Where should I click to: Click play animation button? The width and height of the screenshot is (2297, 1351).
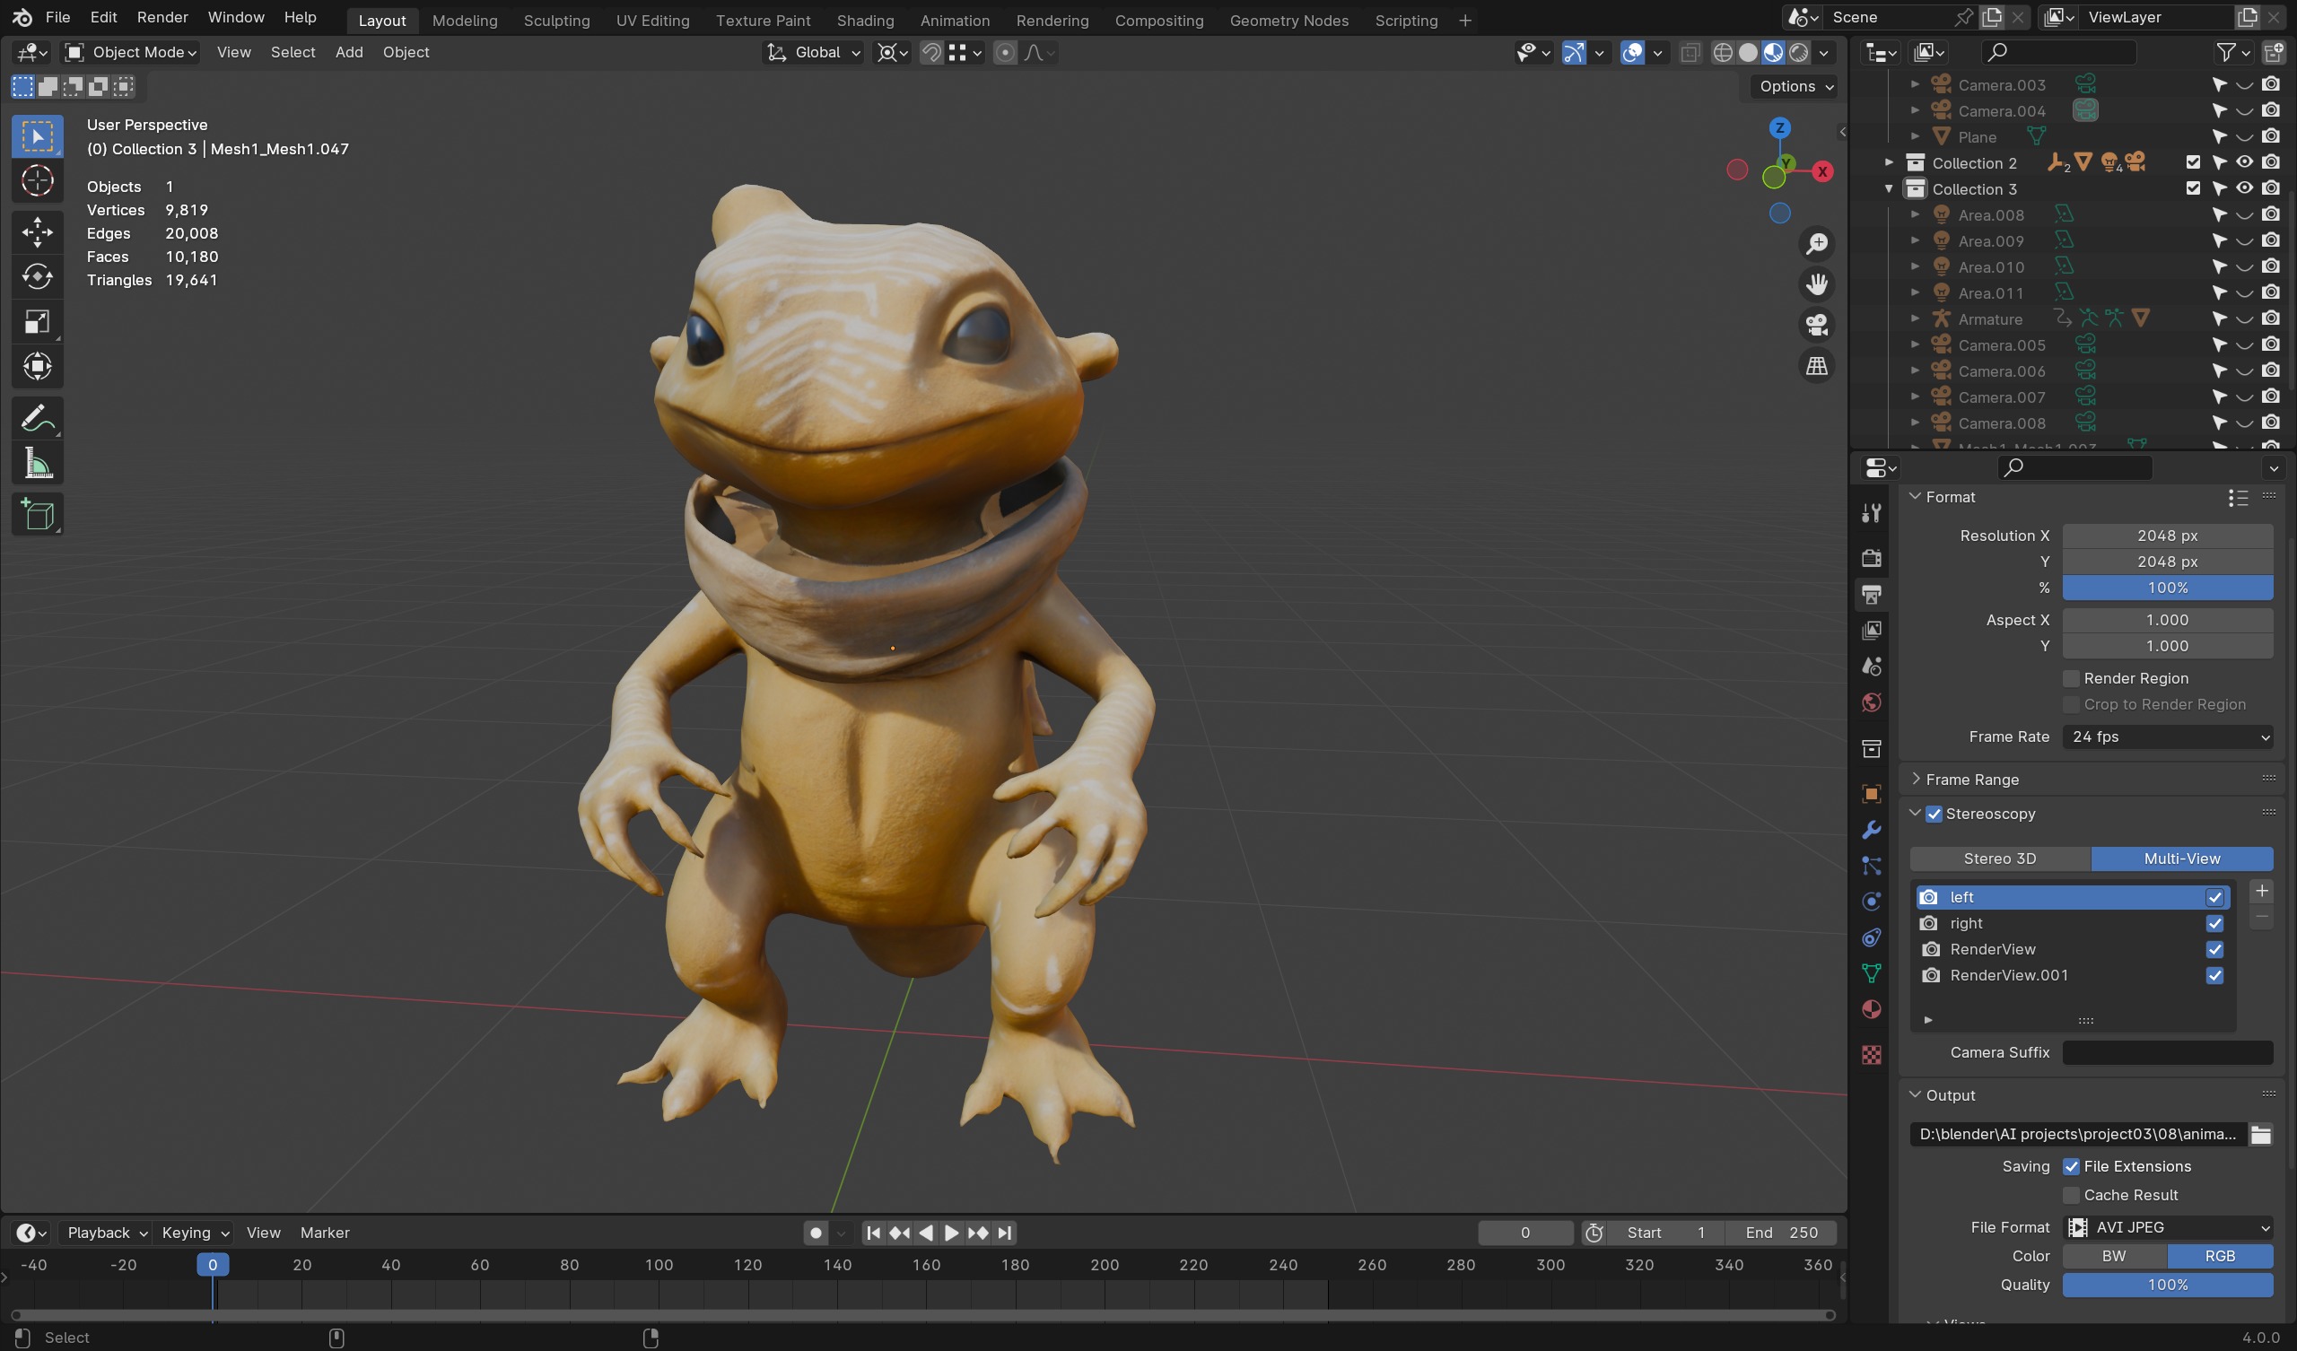point(950,1233)
